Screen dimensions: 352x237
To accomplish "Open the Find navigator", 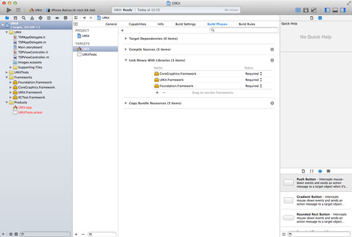I will click(x=23, y=18).
